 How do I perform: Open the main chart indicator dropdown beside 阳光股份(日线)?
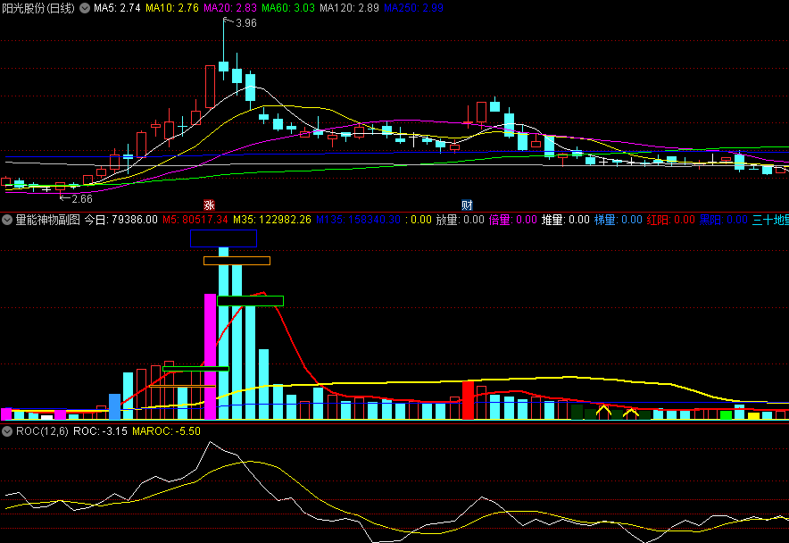pos(85,8)
